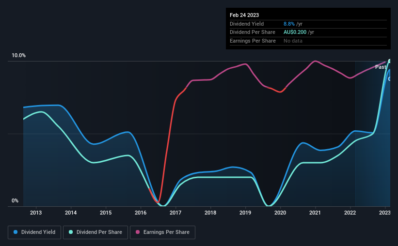
Task: Click the pink Earnings Per Share legend dot
Action: point(138,232)
